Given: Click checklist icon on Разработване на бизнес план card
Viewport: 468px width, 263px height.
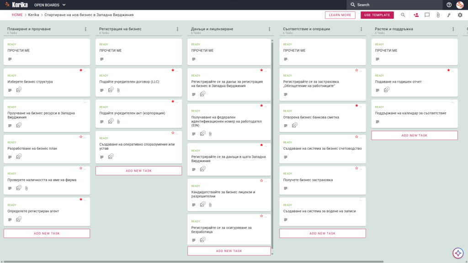Looking at the screenshot, I should pos(19,157).
